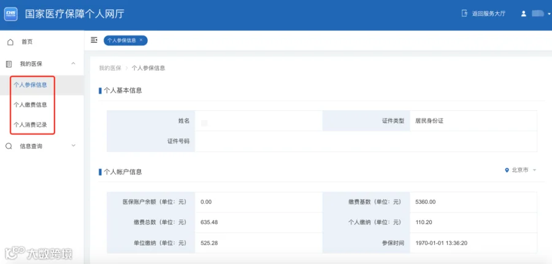Viewport: 552px width, 264px height.
Task: Click the location pin icon near 北京市
Action: coord(507,170)
